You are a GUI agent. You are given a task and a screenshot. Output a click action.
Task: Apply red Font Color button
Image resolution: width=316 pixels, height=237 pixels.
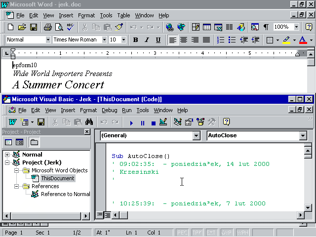(303, 39)
